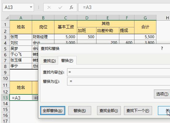Select row 9 header
This screenshot has width=170, height=123.
click(x=5, y=72)
